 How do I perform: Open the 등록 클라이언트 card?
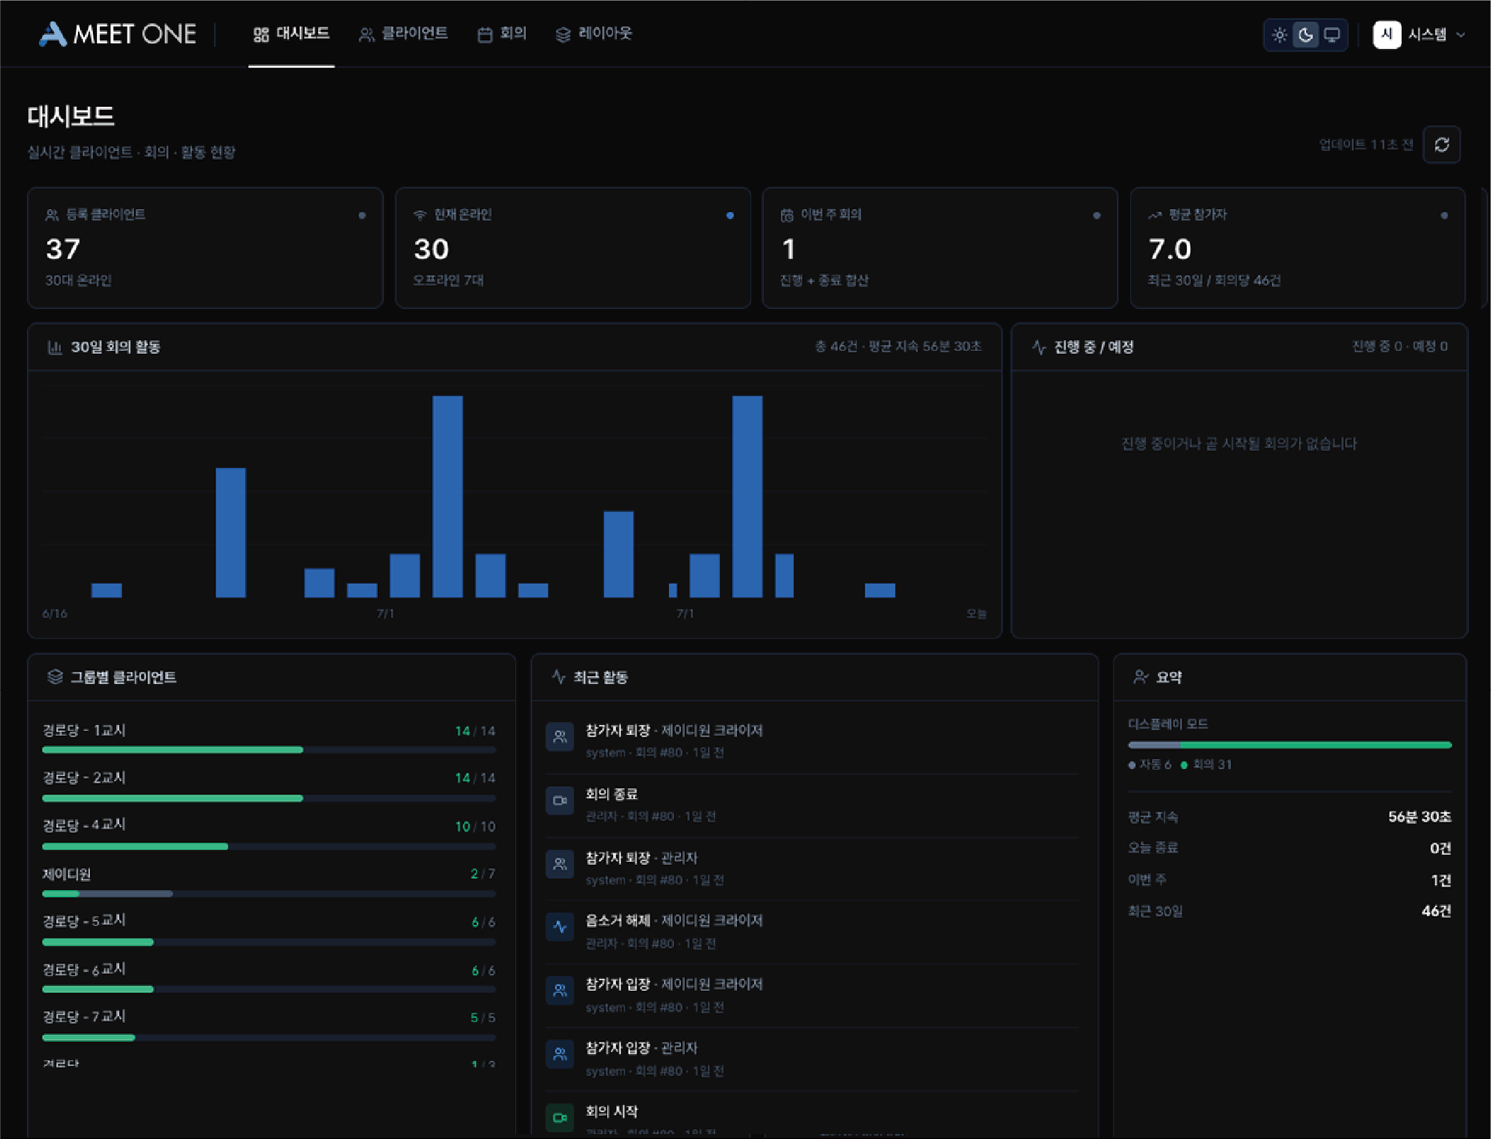point(206,247)
